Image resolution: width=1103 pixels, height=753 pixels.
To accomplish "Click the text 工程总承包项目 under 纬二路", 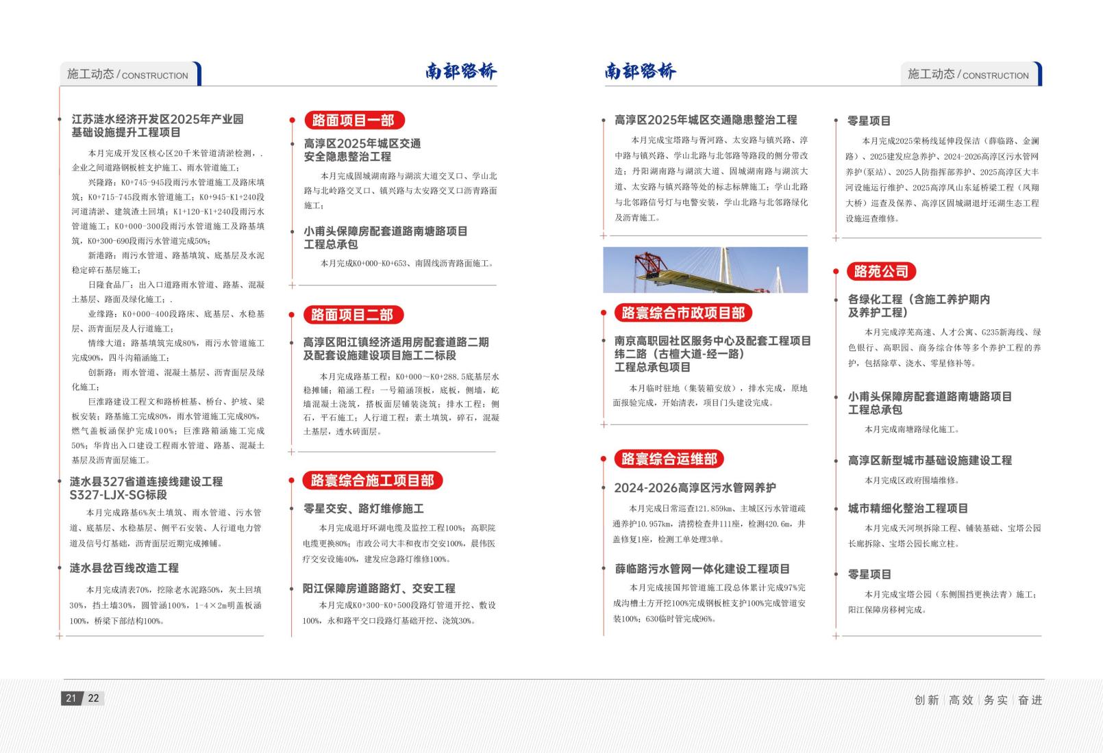I will 652,367.
